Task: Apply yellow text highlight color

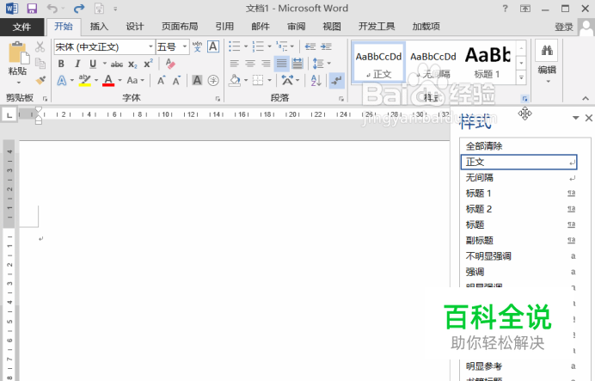Action: point(84,81)
